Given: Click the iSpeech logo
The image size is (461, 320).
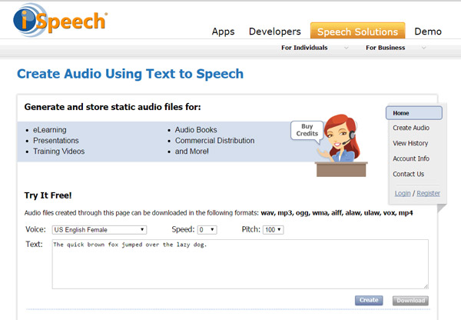Looking at the screenshot, I should 60,20.
